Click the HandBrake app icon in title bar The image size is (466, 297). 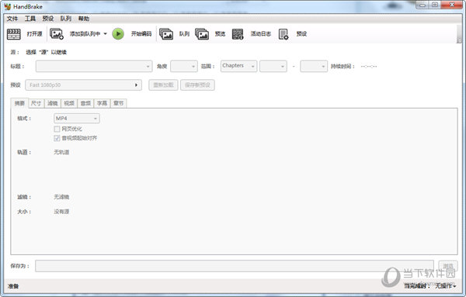pos(8,6)
